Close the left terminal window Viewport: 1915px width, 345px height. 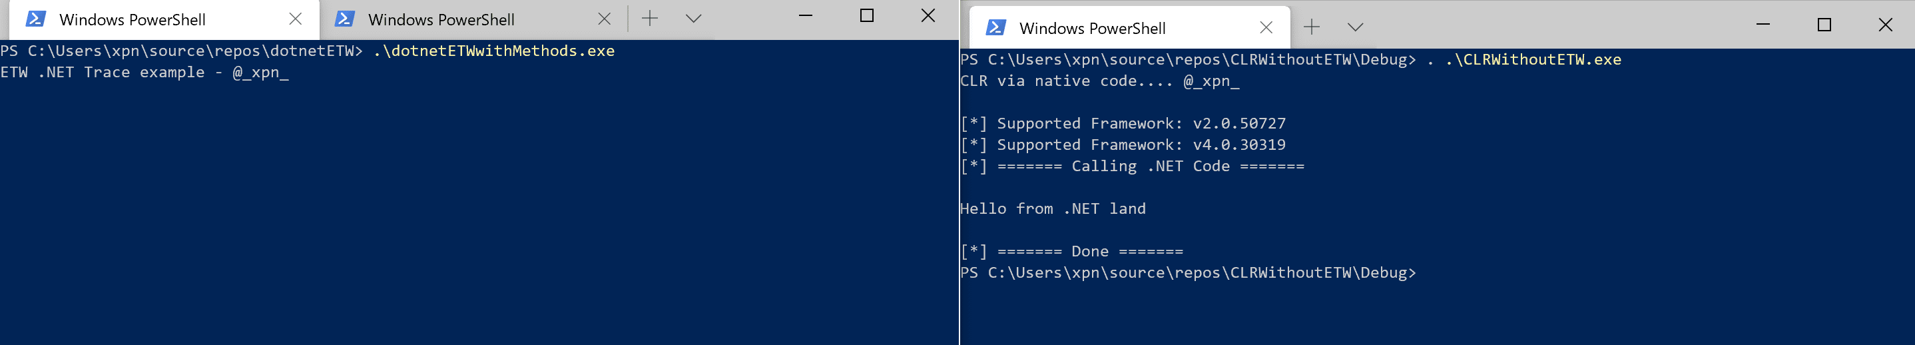click(x=928, y=15)
